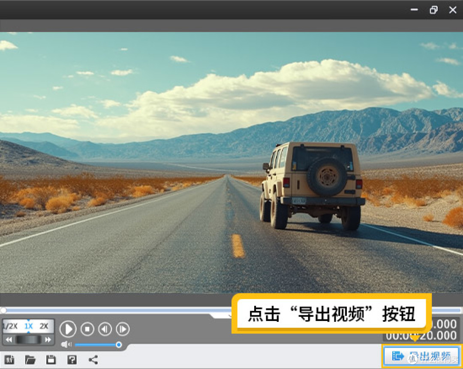Click the rewind double-arrow button
Viewport: 463px width, 369px height.
click(9, 340)
